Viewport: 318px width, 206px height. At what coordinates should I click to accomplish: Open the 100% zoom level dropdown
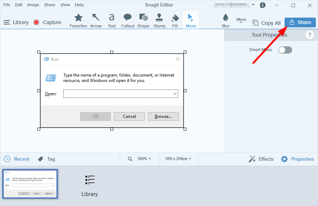[x=144, y=159]
